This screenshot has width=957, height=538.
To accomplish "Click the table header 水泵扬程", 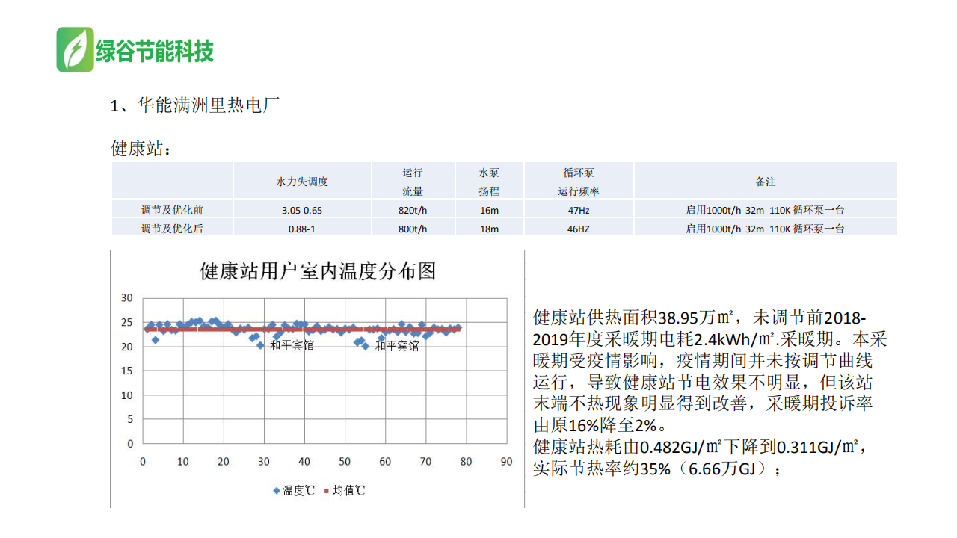I will [x=489, y=182].
